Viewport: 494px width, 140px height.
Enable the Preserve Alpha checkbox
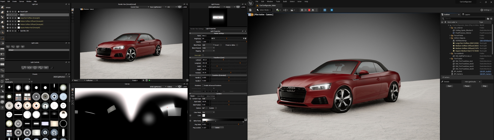point(237,45)
